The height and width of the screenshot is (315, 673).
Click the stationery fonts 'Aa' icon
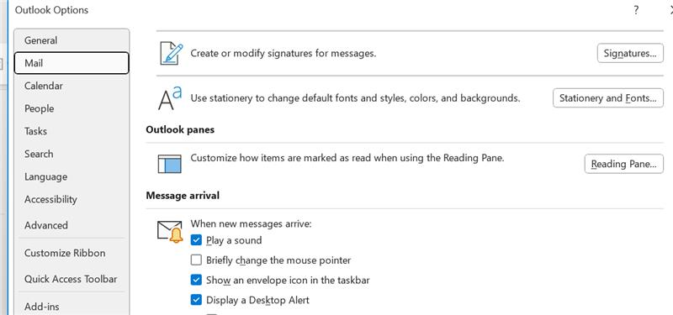tap(170, 98)
